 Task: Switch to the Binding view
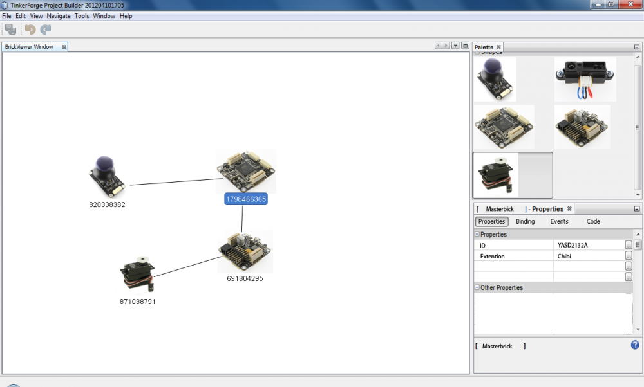click(526, 221)
